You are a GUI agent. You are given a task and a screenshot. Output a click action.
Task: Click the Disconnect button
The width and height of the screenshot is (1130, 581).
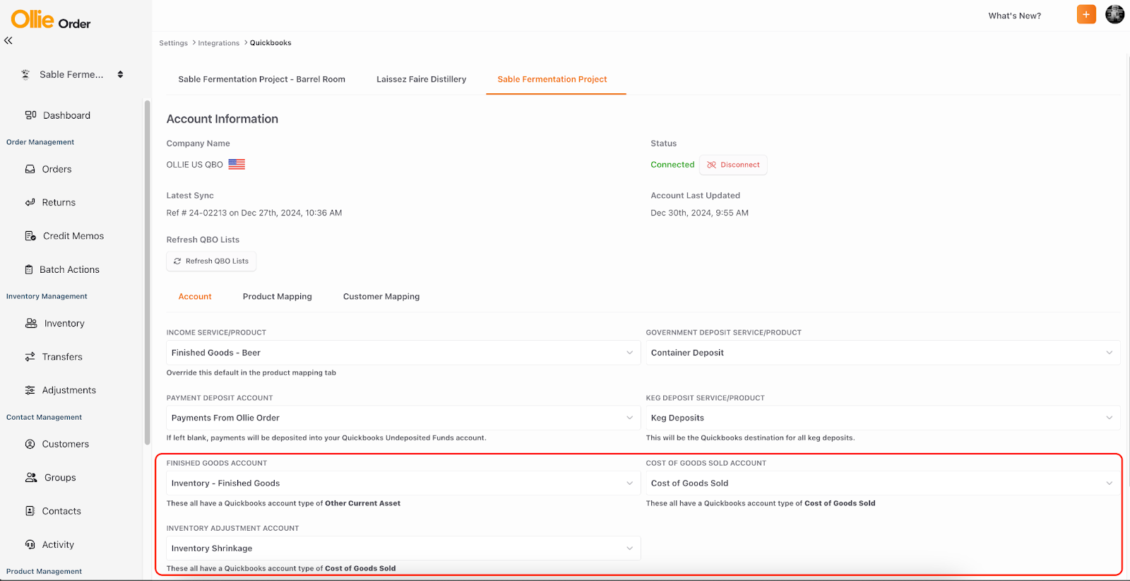click(733, 165)
